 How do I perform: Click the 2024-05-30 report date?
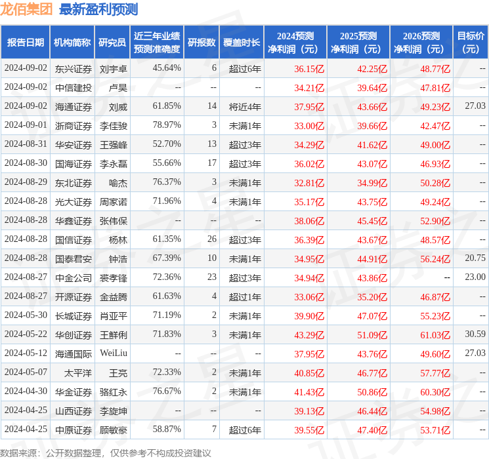point(26,315)
